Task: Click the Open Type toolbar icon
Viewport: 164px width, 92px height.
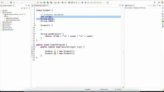Action: click(63, 3)
